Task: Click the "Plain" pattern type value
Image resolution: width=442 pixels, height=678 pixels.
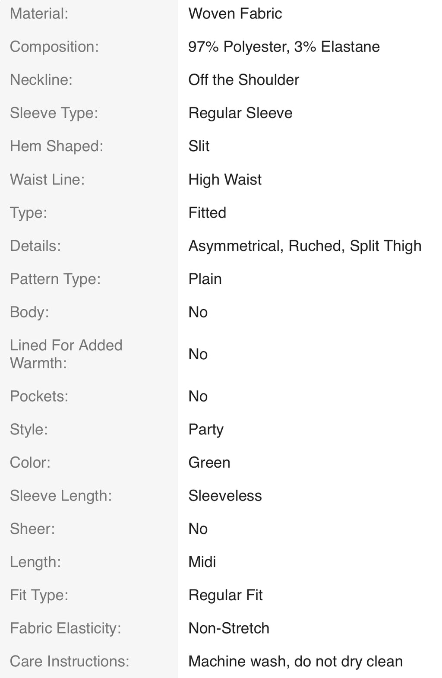Action: [205, 279]
